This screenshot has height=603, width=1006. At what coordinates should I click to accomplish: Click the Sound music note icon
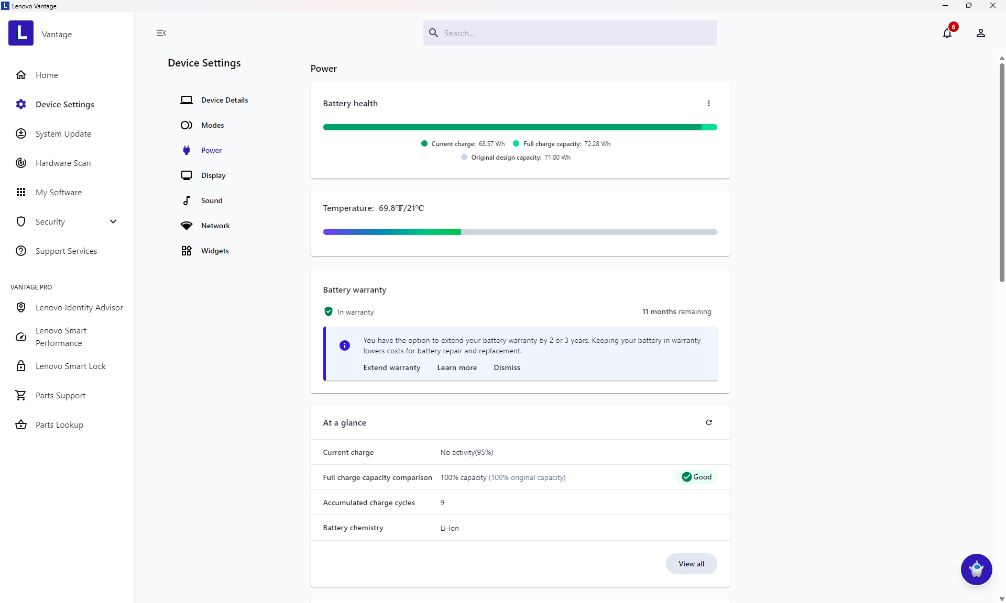click(187, 200)
